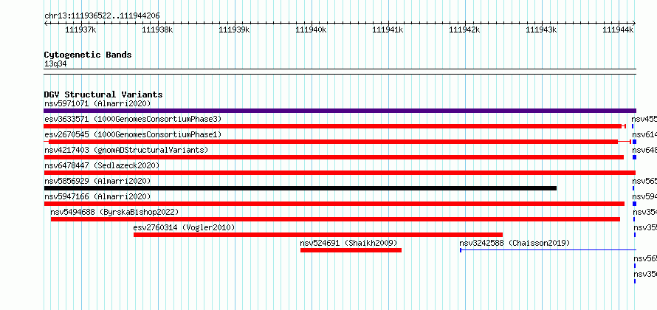
Task: Click the 111939k ruler position
Action: 234,30
